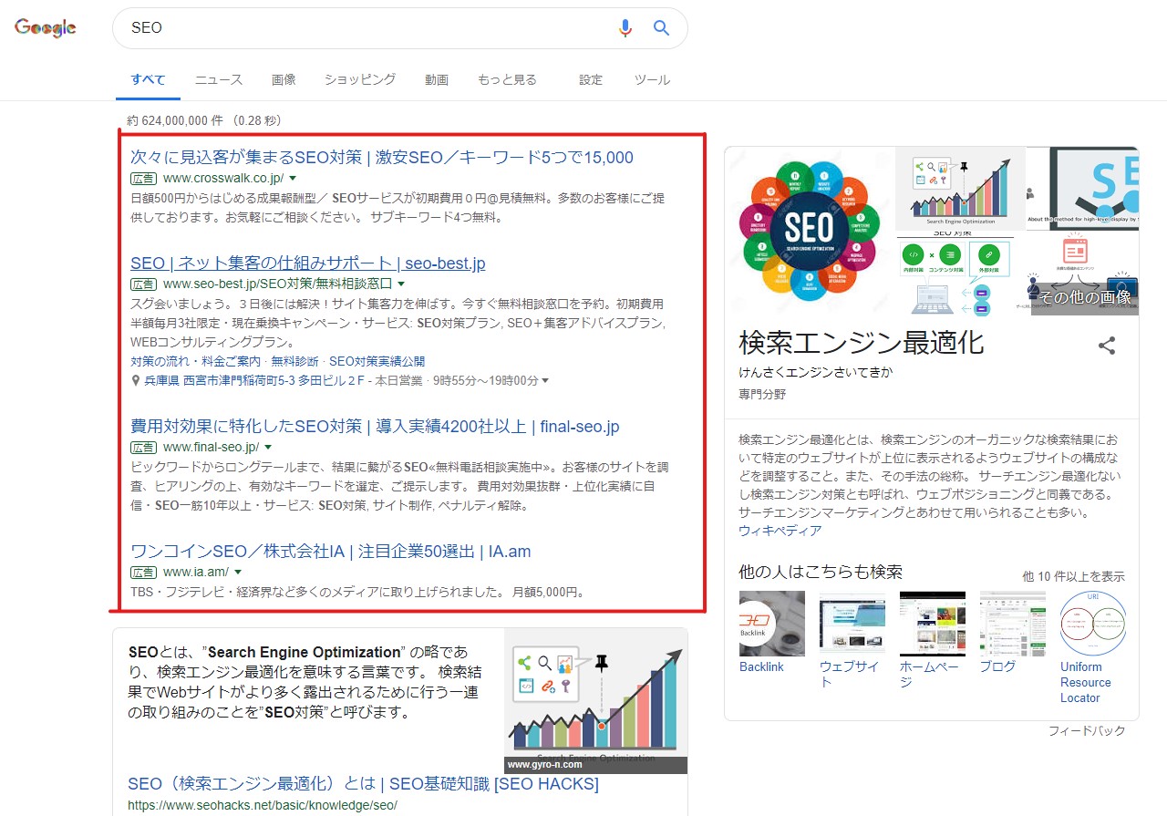
Task: Expand the もっと見る menu
Action: pos(507,79)
